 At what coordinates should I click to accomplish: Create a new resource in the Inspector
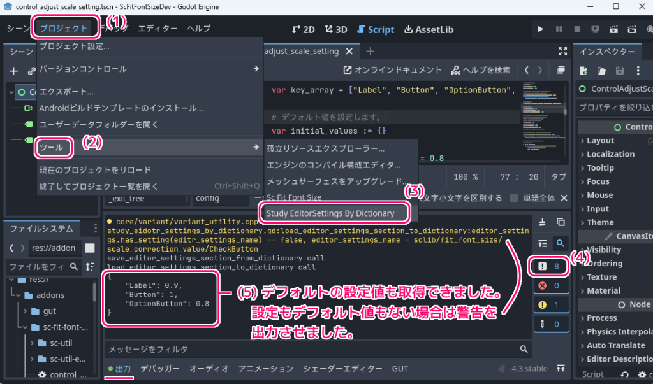click(x=583, y=71)
